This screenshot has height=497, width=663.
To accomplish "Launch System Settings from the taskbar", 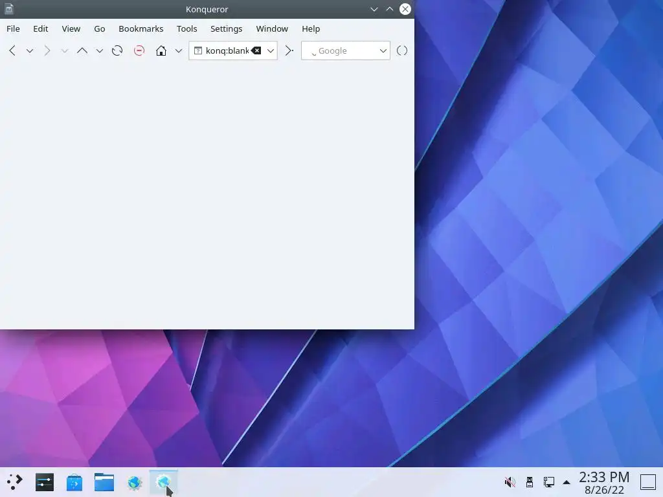I will click(x=45, y=481).
